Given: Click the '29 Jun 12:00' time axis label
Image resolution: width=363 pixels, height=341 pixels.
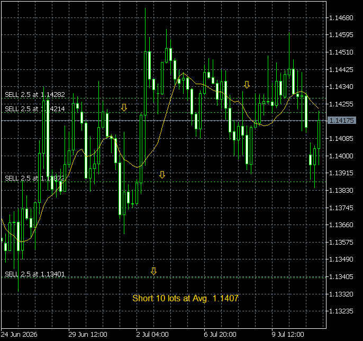Looking at the screenshot, I should pos(88,335).
